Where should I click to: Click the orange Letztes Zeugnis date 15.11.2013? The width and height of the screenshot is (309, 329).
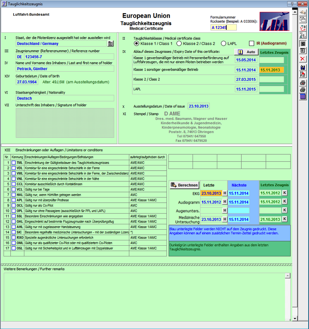(x=271, y=70)
